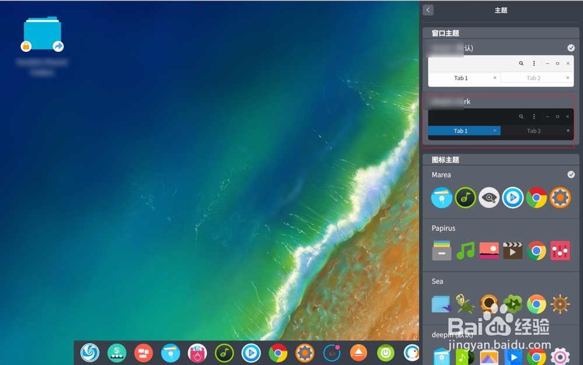Click the Chrome icon in the Marea row
Image resolution: width=583 pixels, height=365 pixels.
[x=536, y=197]
